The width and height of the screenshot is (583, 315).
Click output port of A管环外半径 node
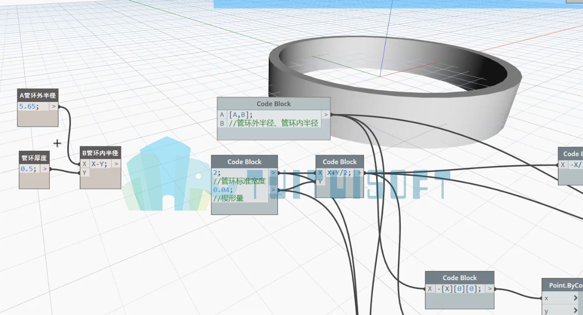coord(54,106)
